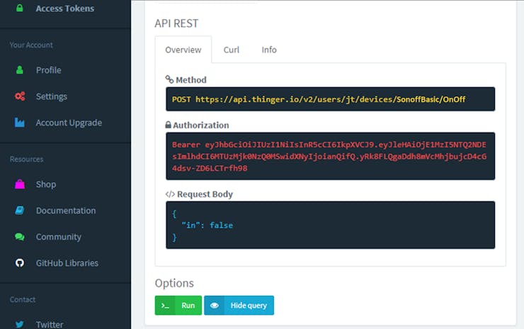Viewport: 524px width, 329px height.
Task: Click Hide query button label
Action: click(x=249, y=305)
